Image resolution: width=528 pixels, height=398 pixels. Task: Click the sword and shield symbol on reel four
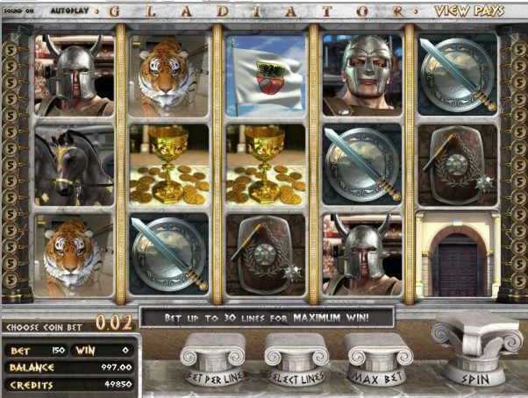pyautogui.click(x=362, y=165)
